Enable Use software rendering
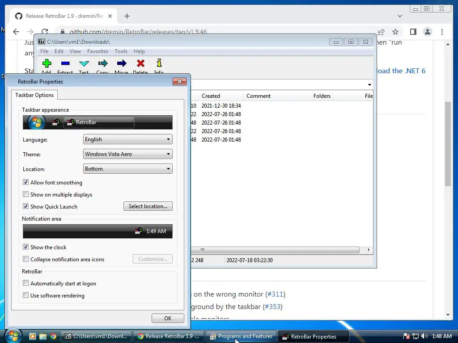This screenshot has width=458, height=343. coord(25,295)
